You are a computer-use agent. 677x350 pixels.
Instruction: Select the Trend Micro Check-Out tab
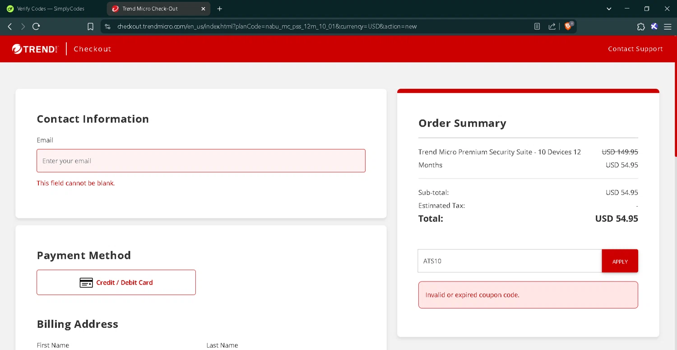click(158, 9)
